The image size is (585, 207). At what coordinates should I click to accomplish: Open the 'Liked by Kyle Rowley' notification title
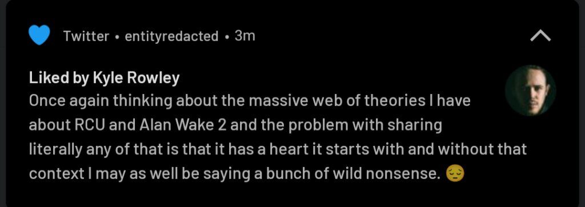tap(104, 79)
